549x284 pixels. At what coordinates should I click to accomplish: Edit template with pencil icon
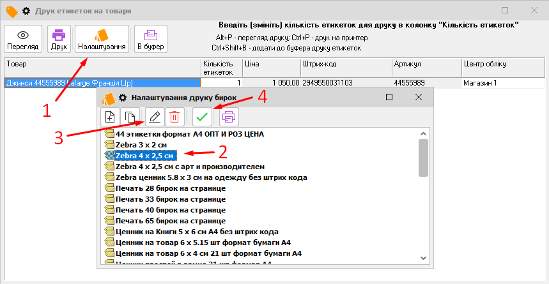[153, 117]
